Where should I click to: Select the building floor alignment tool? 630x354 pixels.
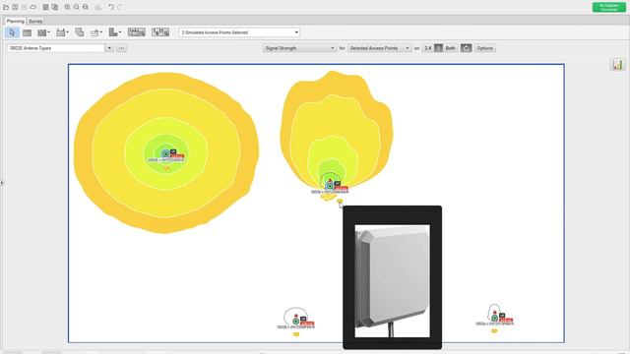(x=113, y=32)
